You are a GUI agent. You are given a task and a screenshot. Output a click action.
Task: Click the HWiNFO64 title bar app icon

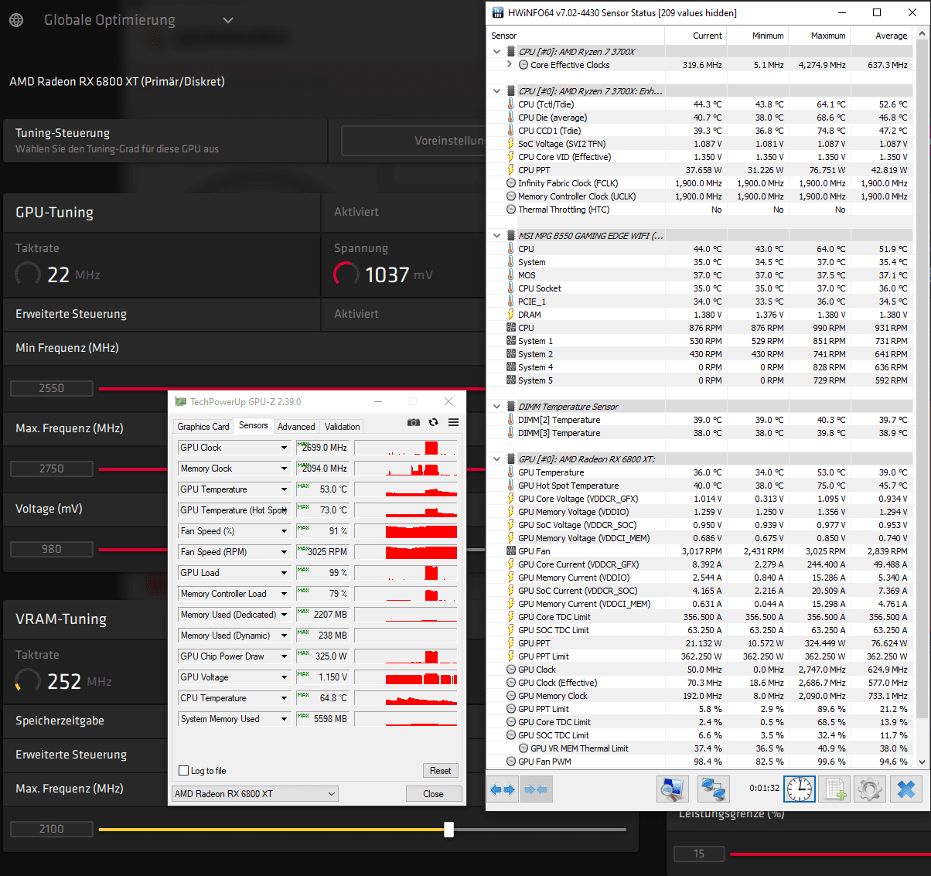(x=498, y=12)
